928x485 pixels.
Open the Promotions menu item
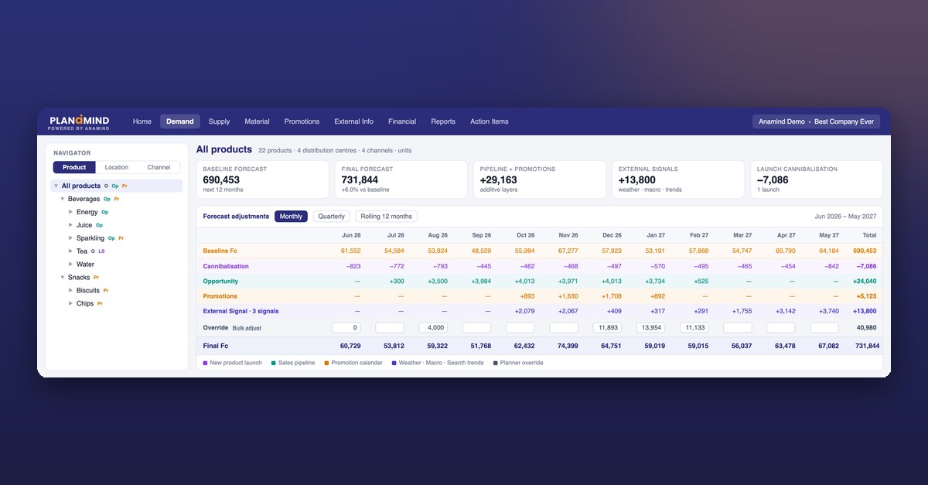pyautogui.click(x=302, y=121)
